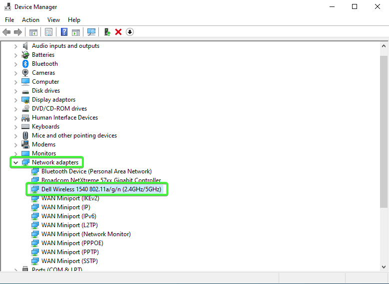Open the Help menu
The width and height of the screenshot is (389, 284).
tap(74, 20)
